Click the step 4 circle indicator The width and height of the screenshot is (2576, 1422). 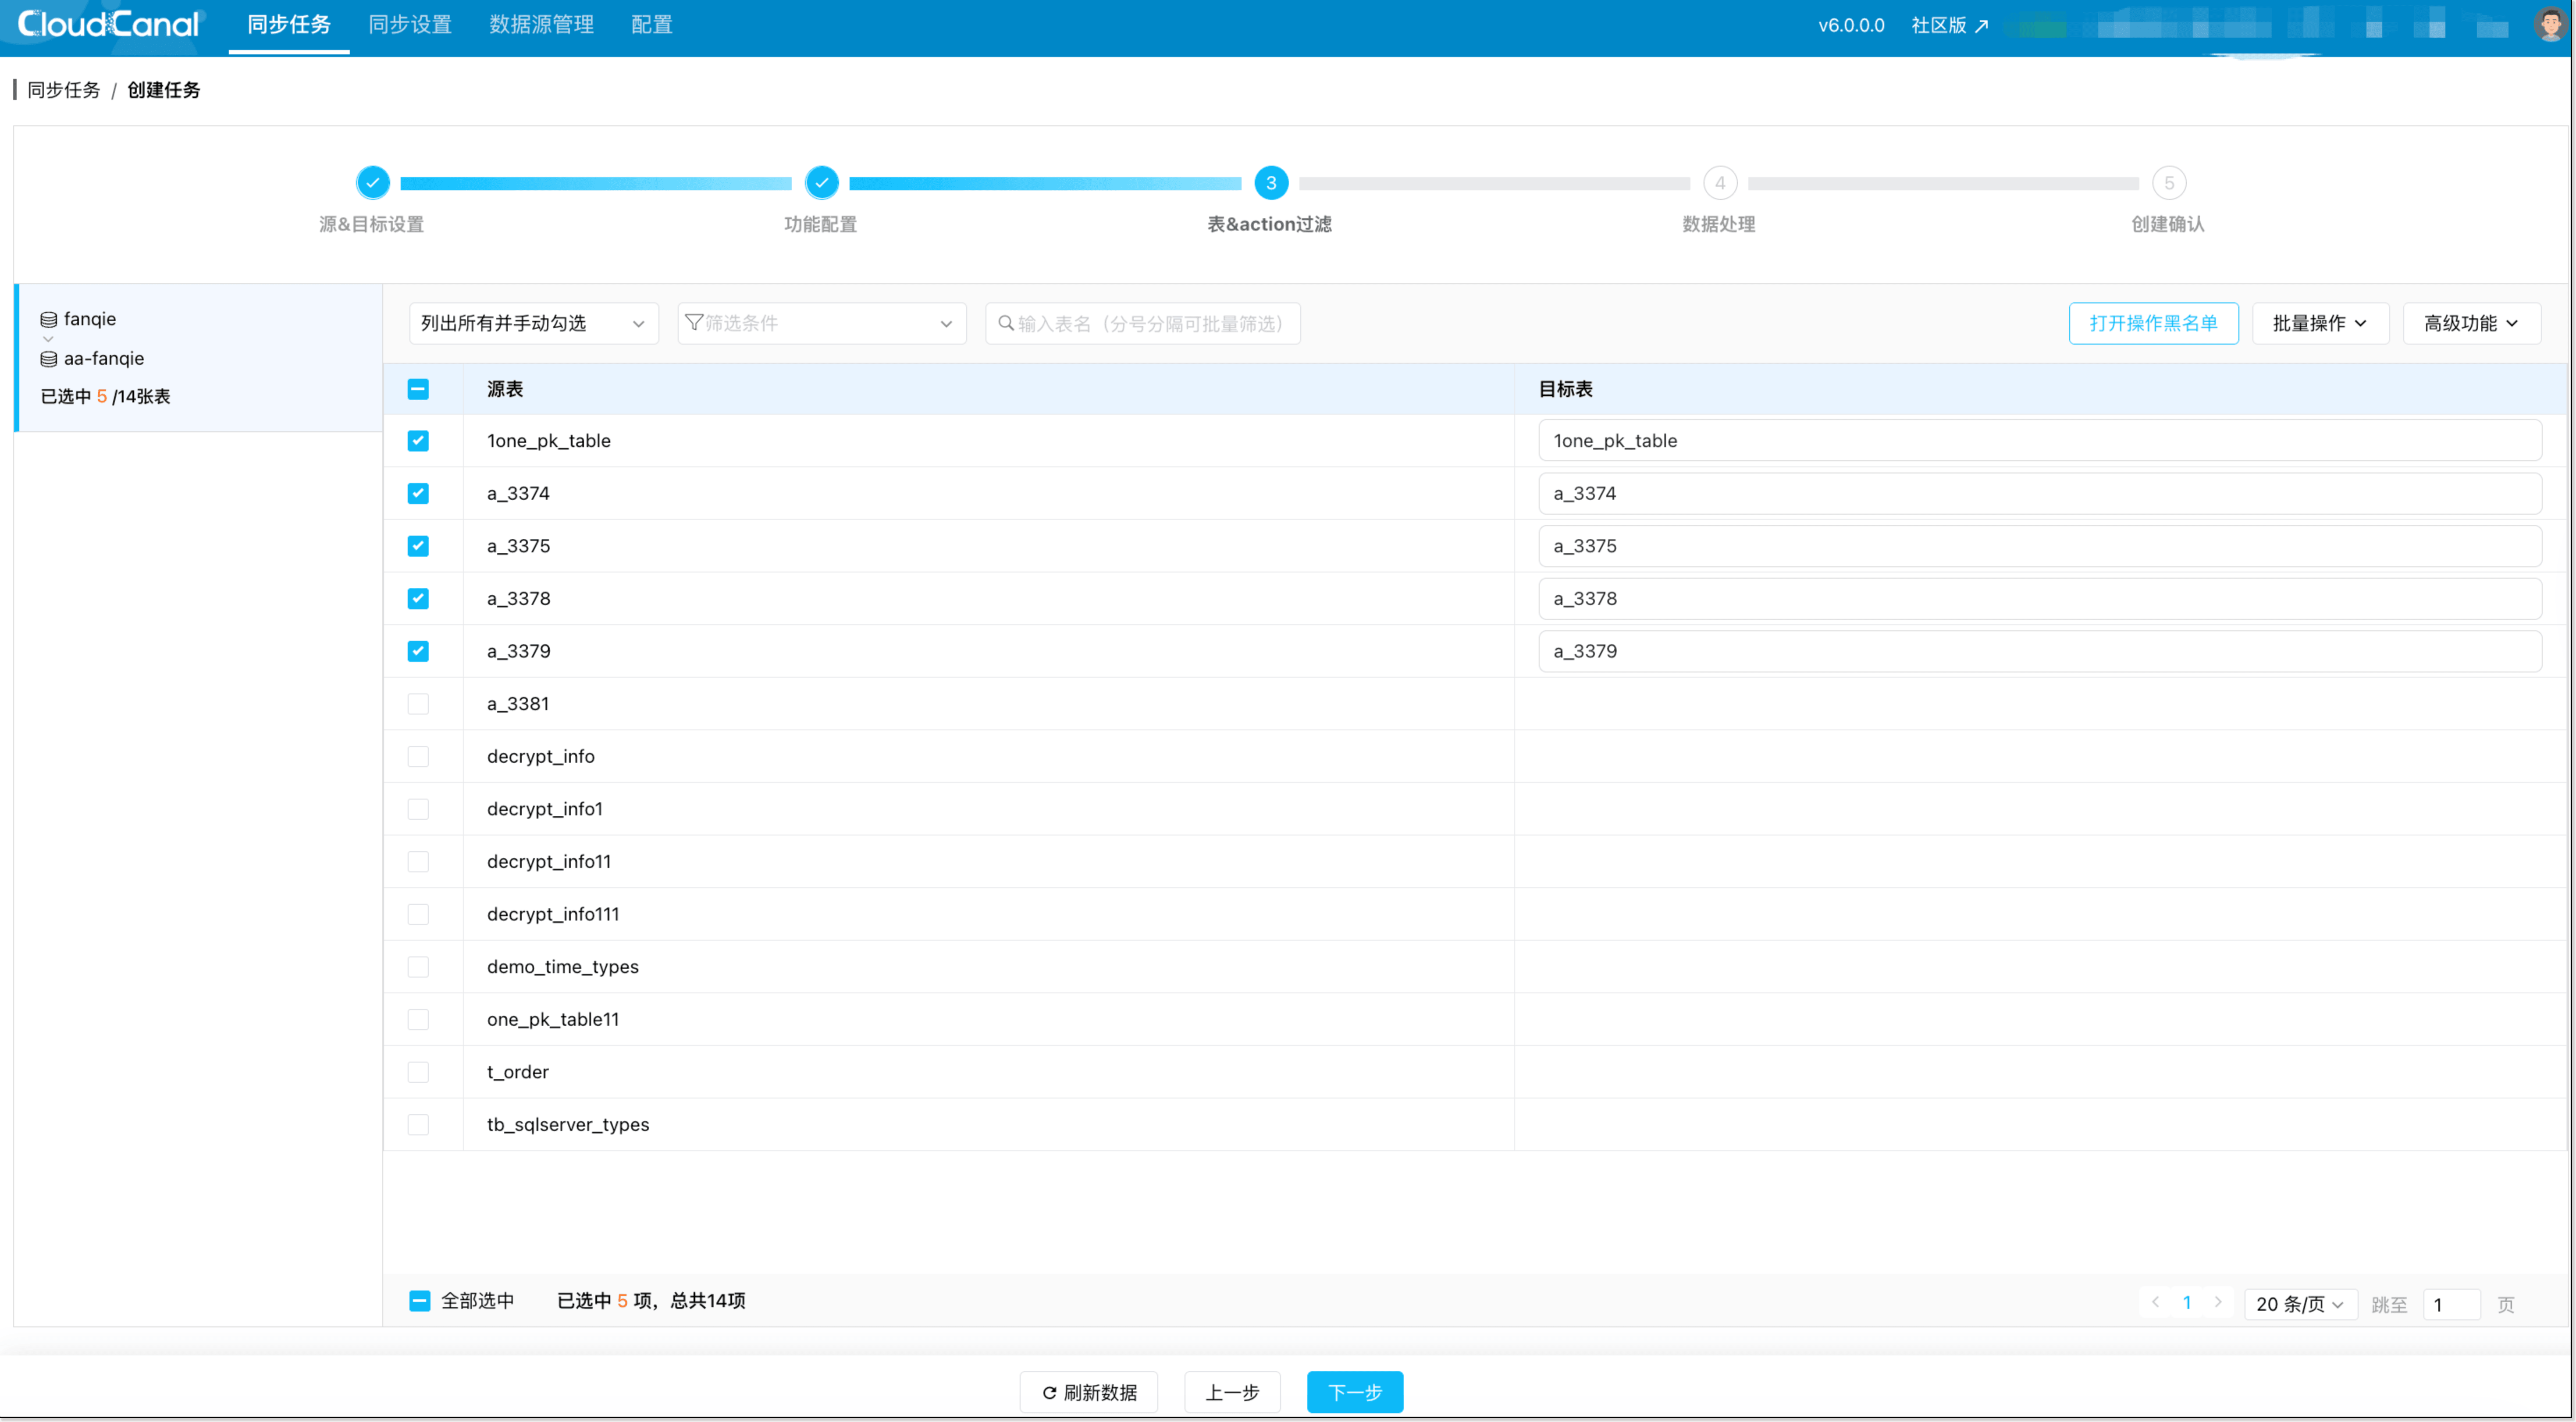click(x=1720, y=183)
